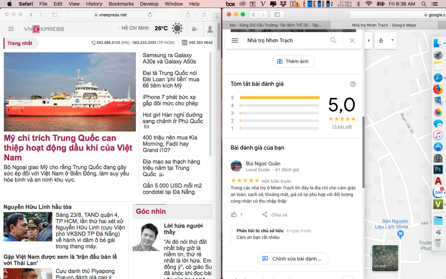The image size is (446, 279).
Task: Select the Nhà trọ Nhơn Trạch - Google Maps tab
Action: [384, 25]
